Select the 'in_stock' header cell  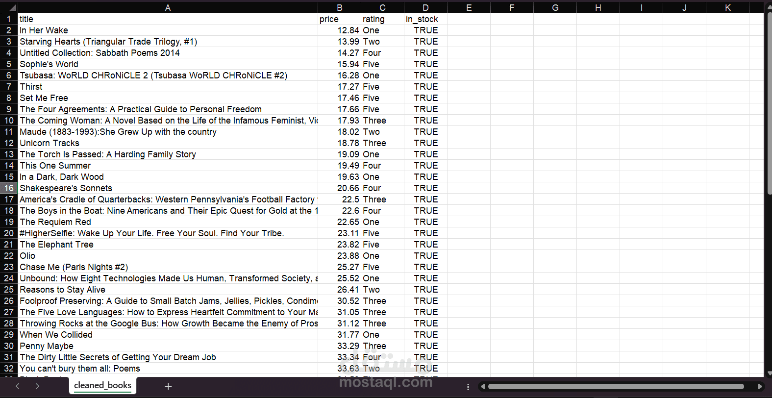tap(425, 19)
